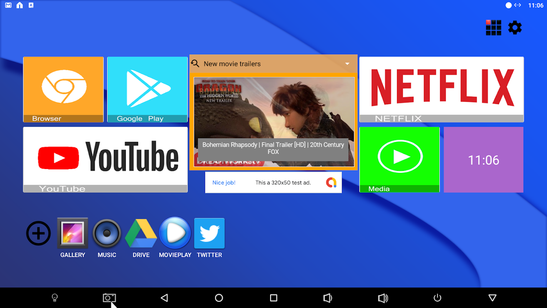Open the YouTube tile

[x=105, y=160]
